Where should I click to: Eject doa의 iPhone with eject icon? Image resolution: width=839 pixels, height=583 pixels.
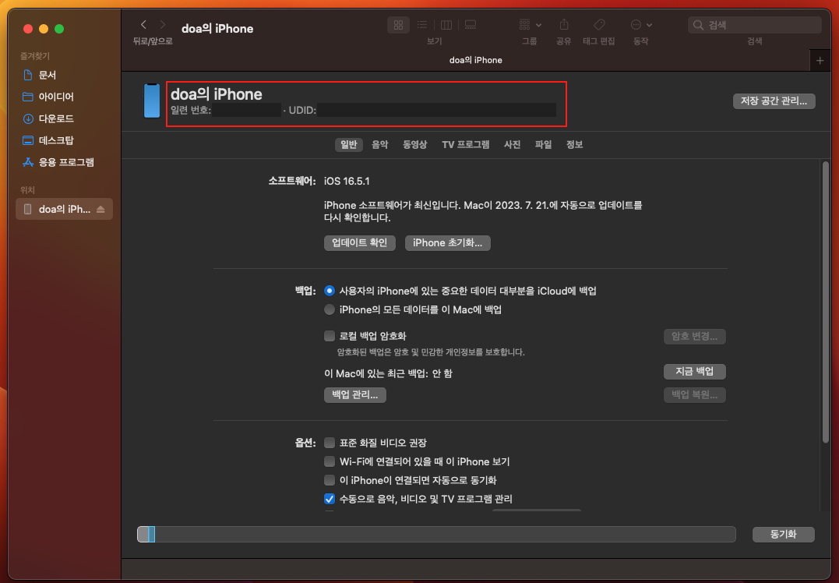pos(100,210)
